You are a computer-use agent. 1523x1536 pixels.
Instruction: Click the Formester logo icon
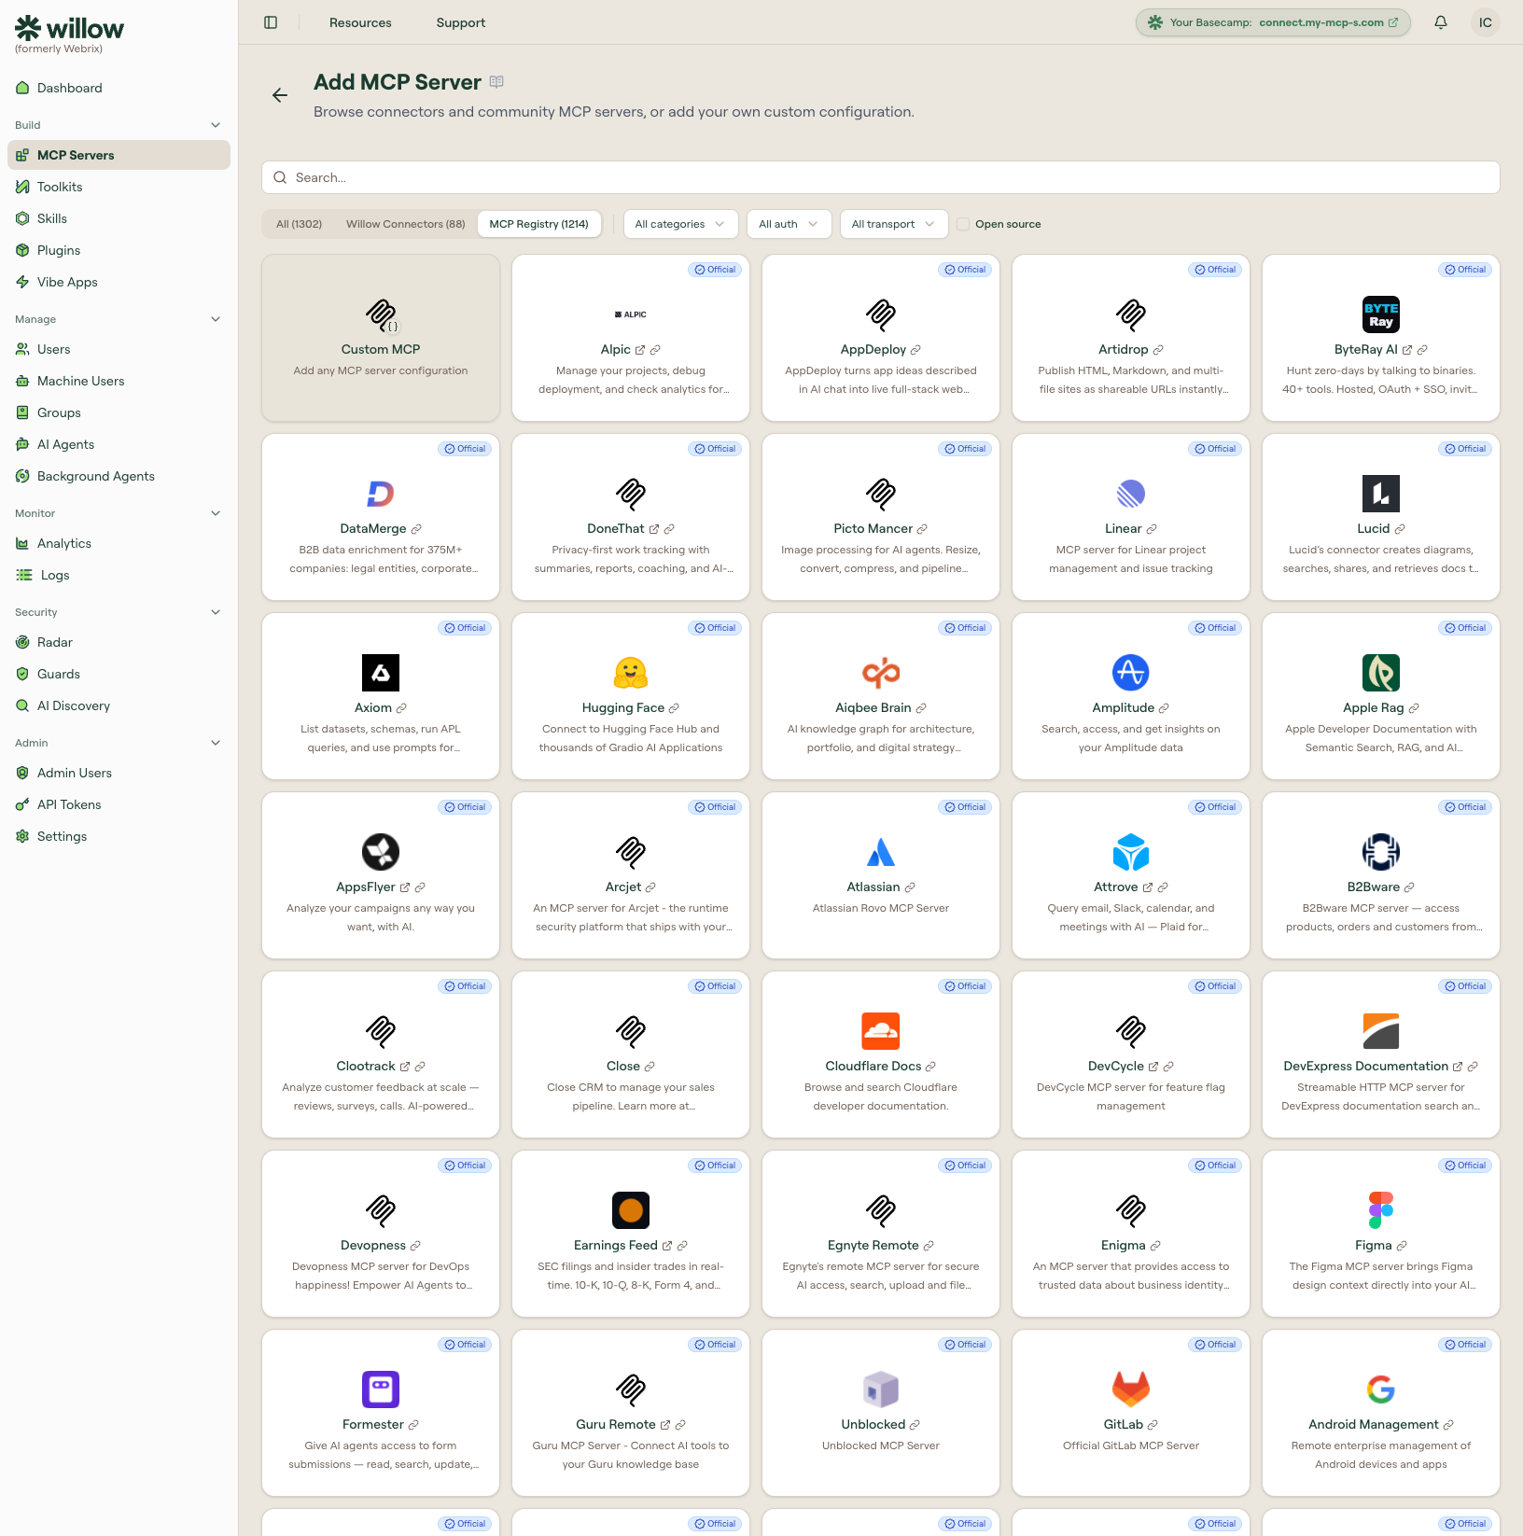pyautogui.click(x=381, y=1389)
